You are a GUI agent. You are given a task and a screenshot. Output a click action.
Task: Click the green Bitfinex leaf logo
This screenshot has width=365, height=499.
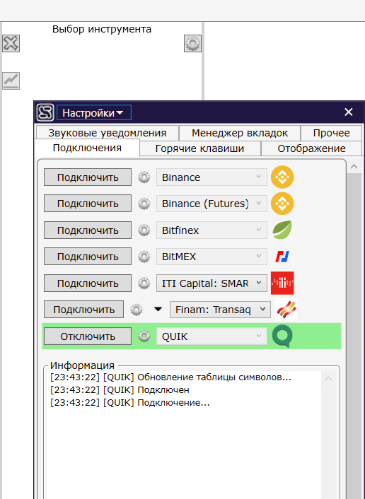pos(282,230)
